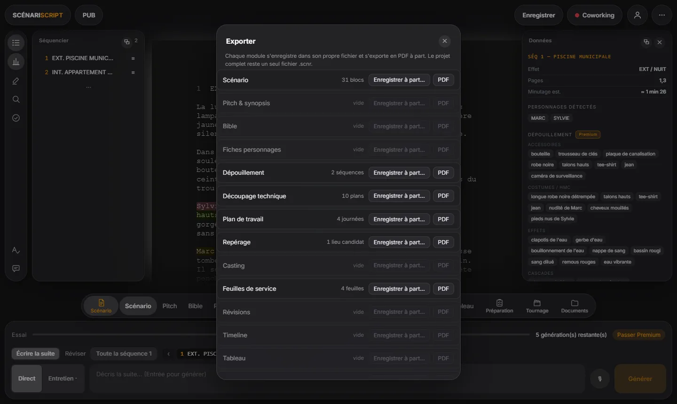Open the statistics bar chart icon
The image size is (677, 404).
pyautogui.click(x=16, y=62)
